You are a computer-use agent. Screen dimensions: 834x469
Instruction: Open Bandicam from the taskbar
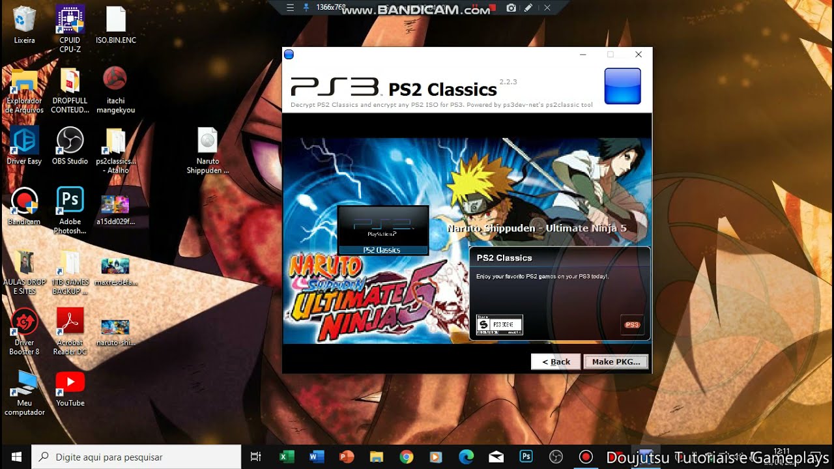pos(586,457)
